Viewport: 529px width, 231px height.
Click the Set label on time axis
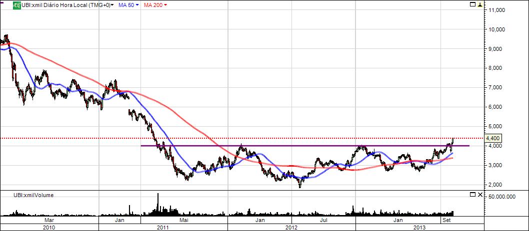coord(446,221)
